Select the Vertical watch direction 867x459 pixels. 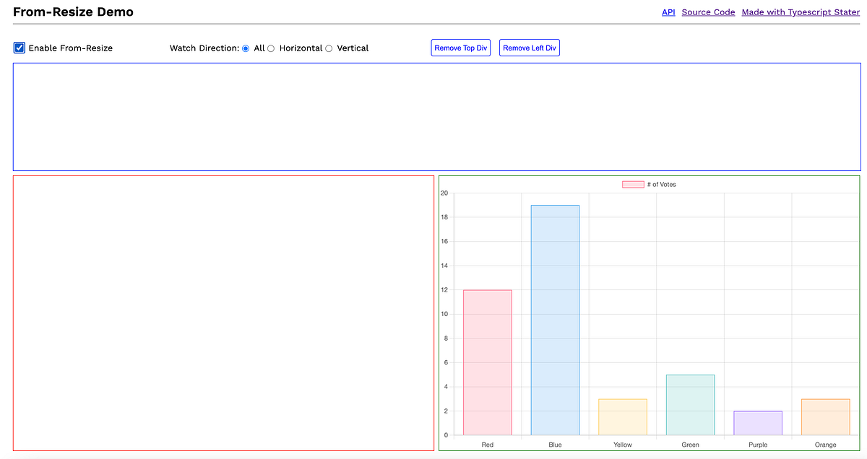coord(329,48)
